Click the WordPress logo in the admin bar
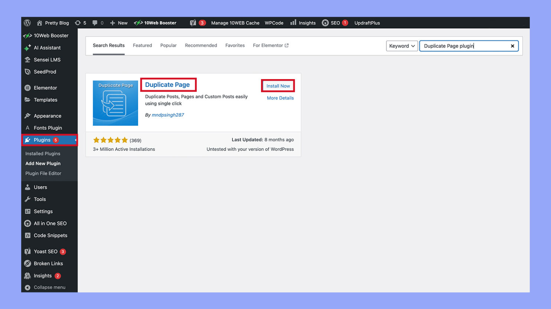This screenshot has width=551, height=309. (x=27, y=23)
